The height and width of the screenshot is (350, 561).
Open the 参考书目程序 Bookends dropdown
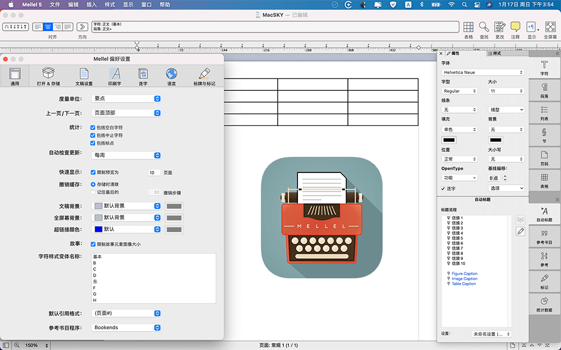(126, 328)
